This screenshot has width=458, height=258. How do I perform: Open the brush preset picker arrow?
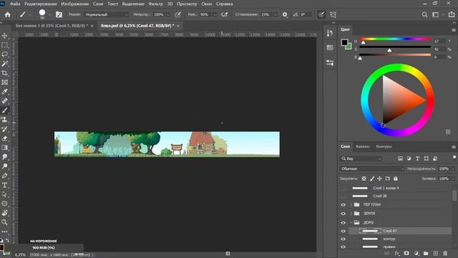pyautogui.click(x=49, y=14)
